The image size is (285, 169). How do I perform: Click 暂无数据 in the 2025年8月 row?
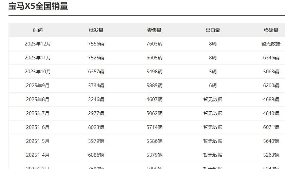[213, 99]
